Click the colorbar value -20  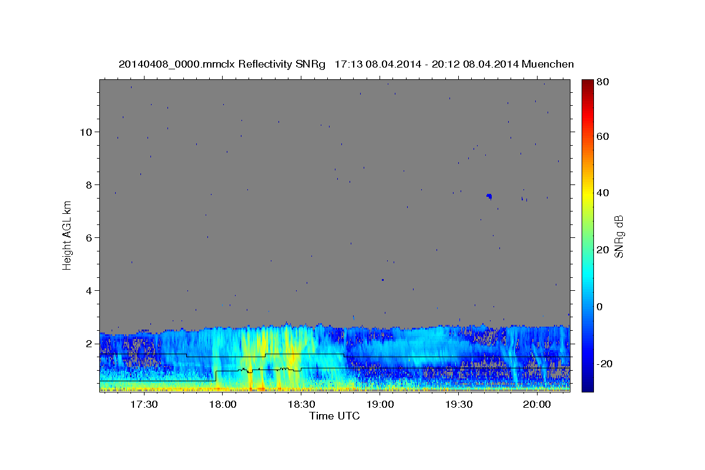604,364
